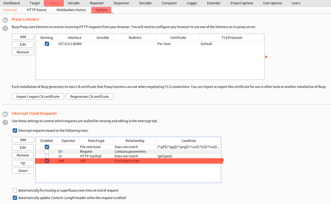
Task: Click the file extension regex condition cell
Action: 189,147
